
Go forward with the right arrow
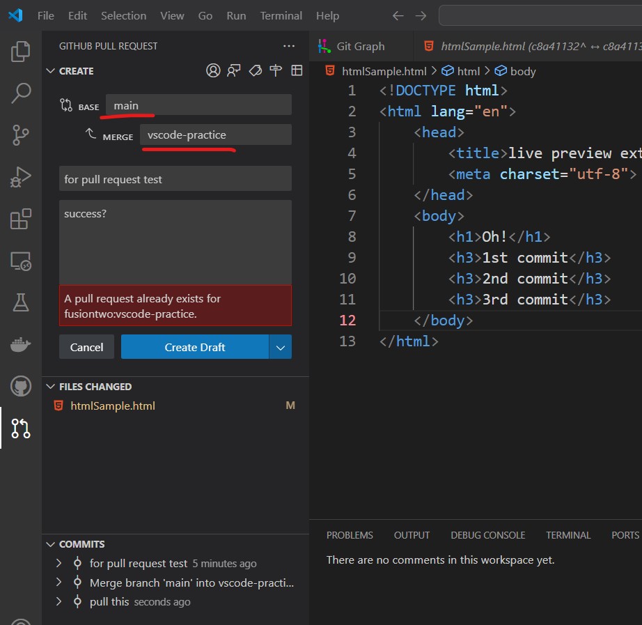(421, 15)
